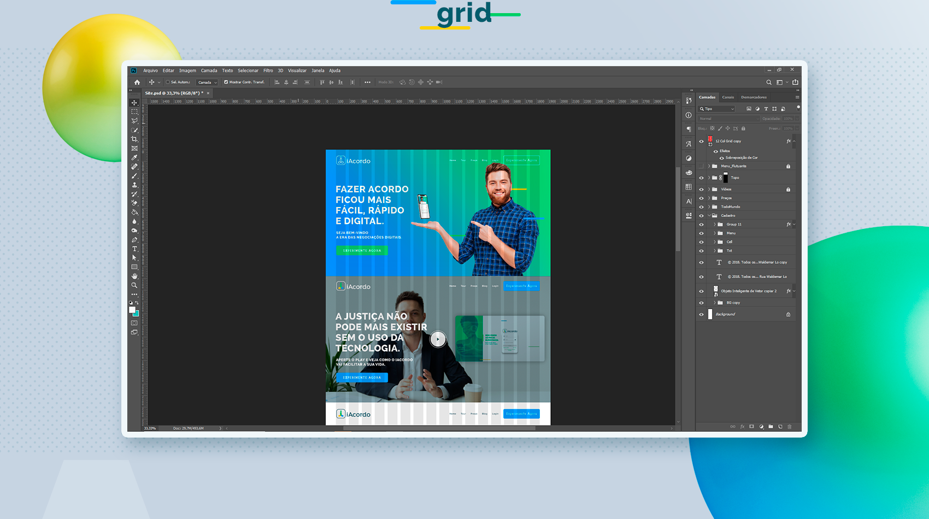This screenshot has height=519, width=929.
Task: Select the Polygonal Lasso tool
Action: (134, 121)
